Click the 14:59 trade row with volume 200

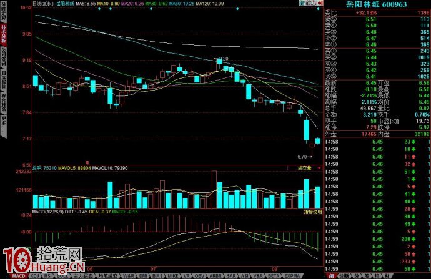point(377,239)
